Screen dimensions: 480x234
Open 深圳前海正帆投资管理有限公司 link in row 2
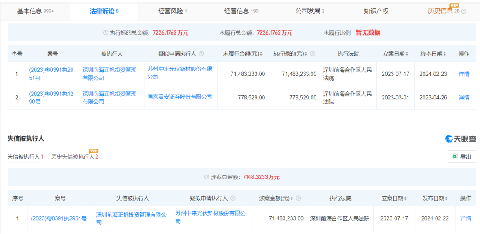[109, 98]
